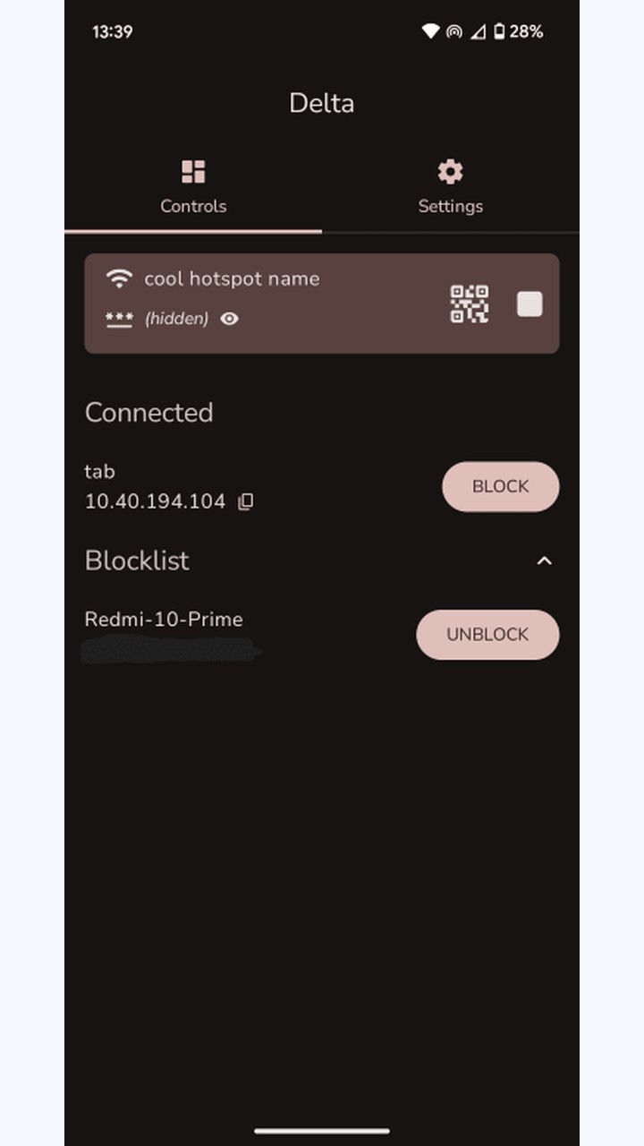Screen dimensions: 644x1146
Task: Block the connected device tab
Action: [501, 486]
